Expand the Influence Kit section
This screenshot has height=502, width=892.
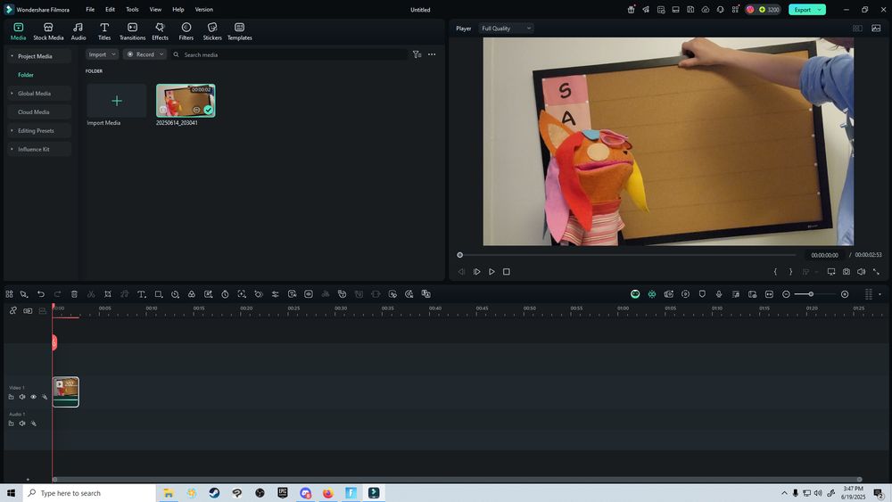coord(12,150)
